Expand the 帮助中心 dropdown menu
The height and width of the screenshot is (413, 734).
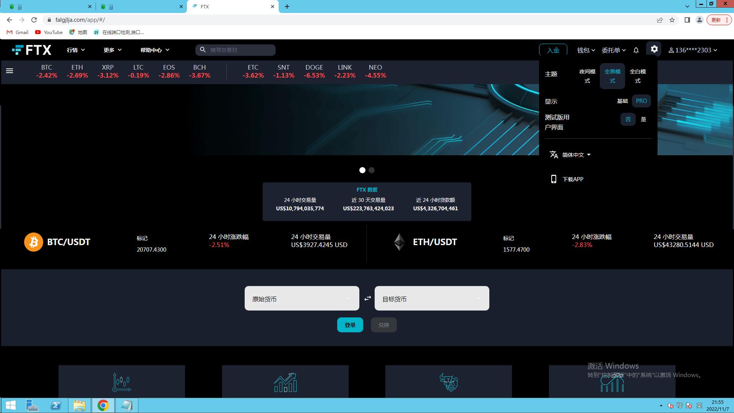155,50
